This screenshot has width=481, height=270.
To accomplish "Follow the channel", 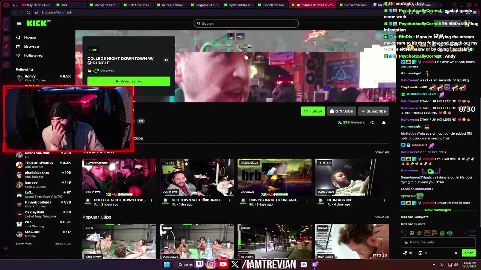I will tap(313, 111).
